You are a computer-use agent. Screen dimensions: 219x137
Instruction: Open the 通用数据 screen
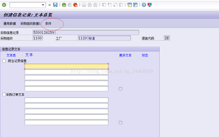click(10, 24)
